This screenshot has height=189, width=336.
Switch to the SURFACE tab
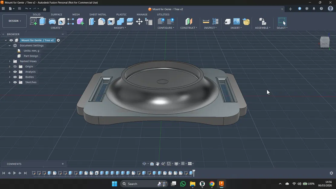pos(56,15)
